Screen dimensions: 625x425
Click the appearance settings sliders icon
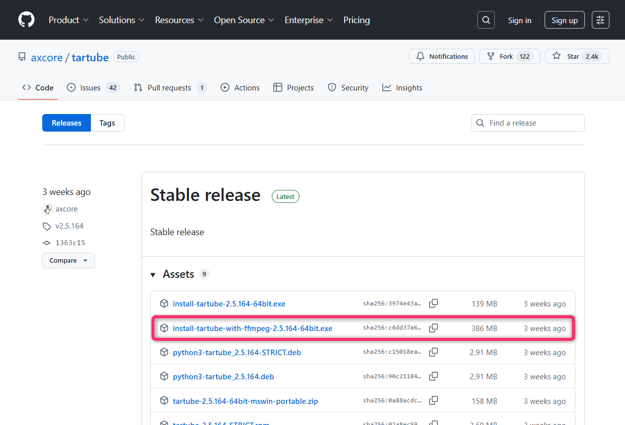point(600,20)
